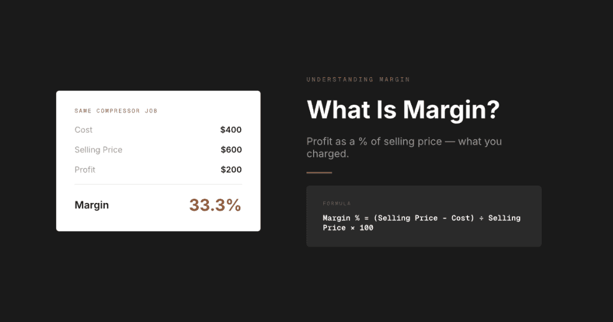
Task: Click the $400 cost value
Action: point(231,130)
